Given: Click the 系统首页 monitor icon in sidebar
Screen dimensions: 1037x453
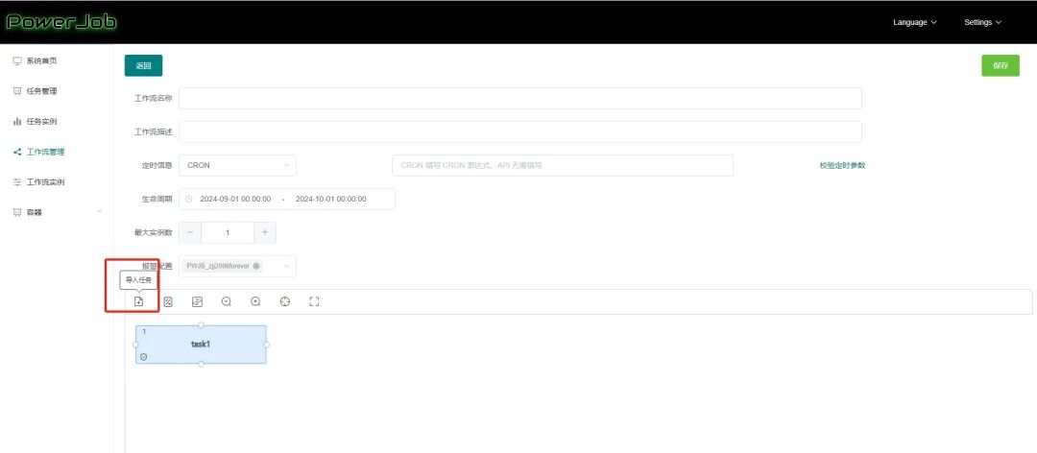Looking at the screenshot, I should tap(17, 60).
